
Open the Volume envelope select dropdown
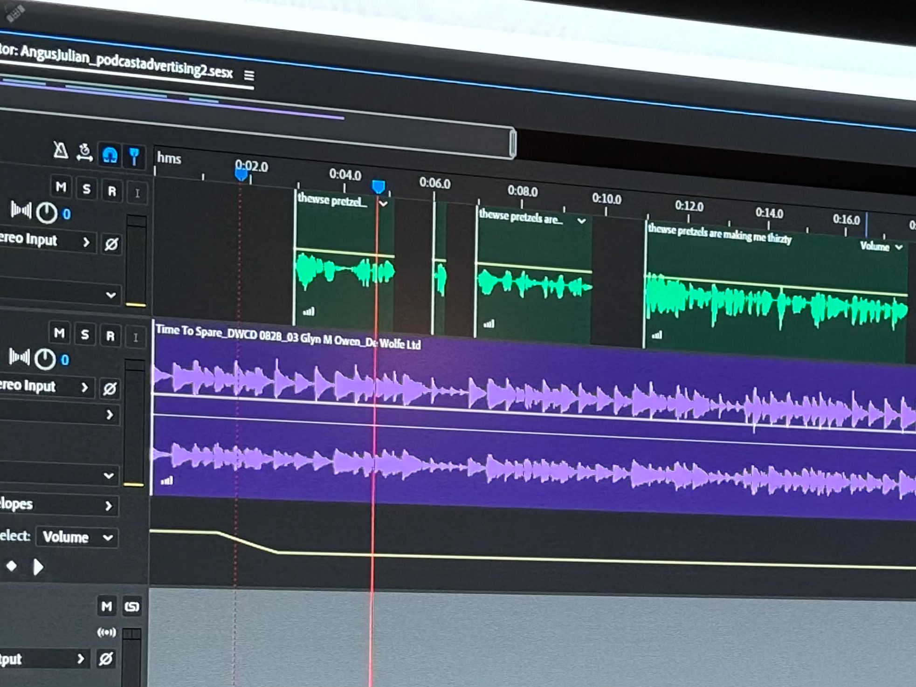(x=77, y=537)
